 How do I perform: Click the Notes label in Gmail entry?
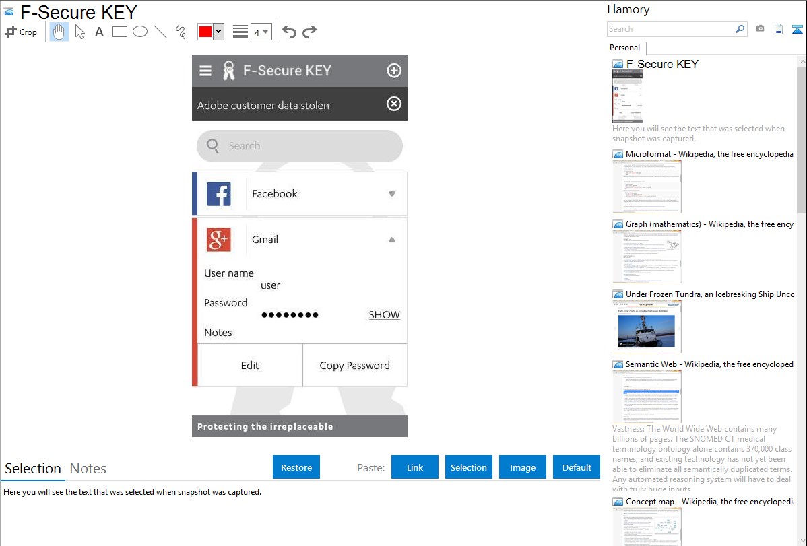pos(218,333)
